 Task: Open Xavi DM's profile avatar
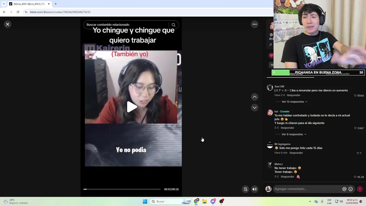tap(270, 88)
